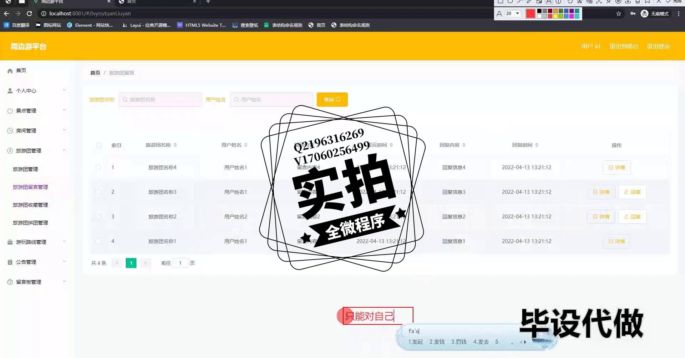Expand the 个人中心 sidebar menu

coord(65,90)
